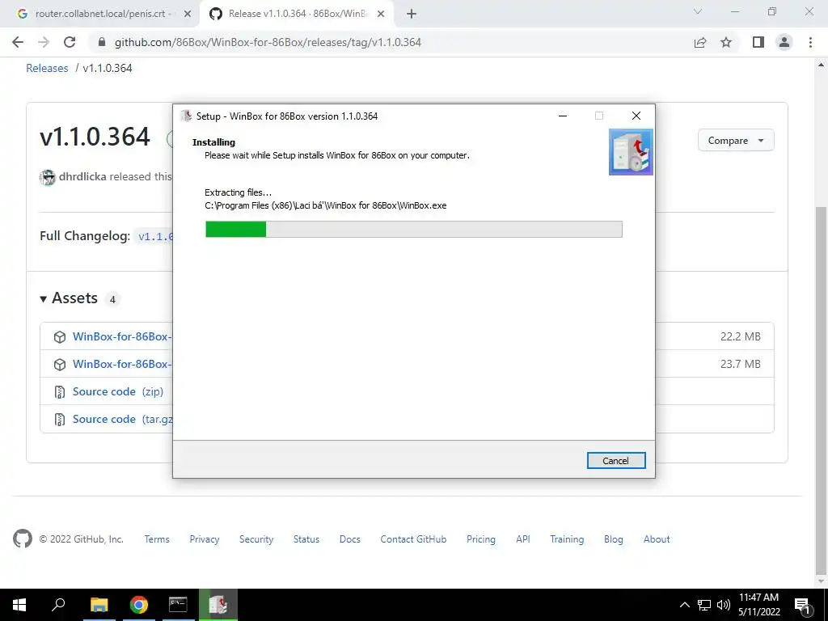This screenshot has height=621, width=828.
Task: Open the Pricing footer link
Action: coord(481,539)
